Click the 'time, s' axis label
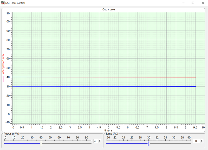Screen dimensions: 208x150 (108, 130)
